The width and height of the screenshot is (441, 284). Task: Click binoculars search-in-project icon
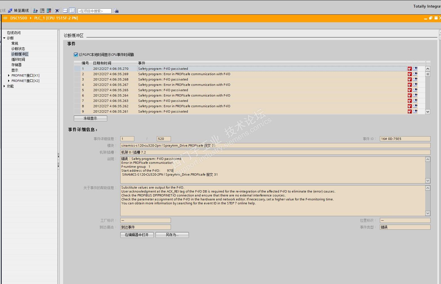(x=116, y=11)
